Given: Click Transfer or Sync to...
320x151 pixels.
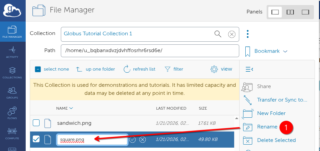Looking at the screenshot, I should [x=282, y=100].
